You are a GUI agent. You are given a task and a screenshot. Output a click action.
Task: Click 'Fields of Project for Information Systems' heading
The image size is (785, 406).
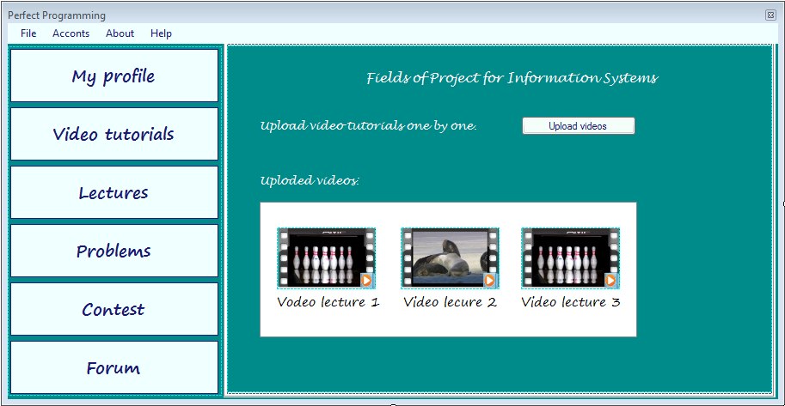click(512, 78)
